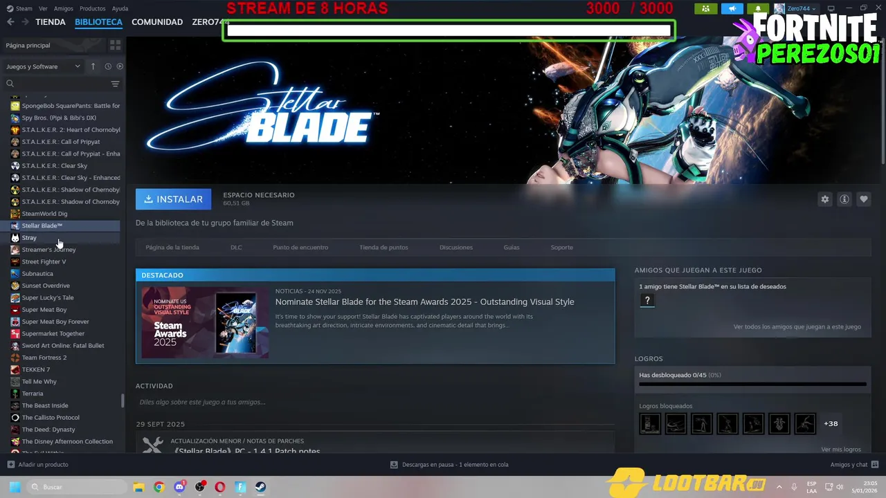Click Ver mis logros link
The width and height of the screenshot is (886, 498).
pos(841,450)
